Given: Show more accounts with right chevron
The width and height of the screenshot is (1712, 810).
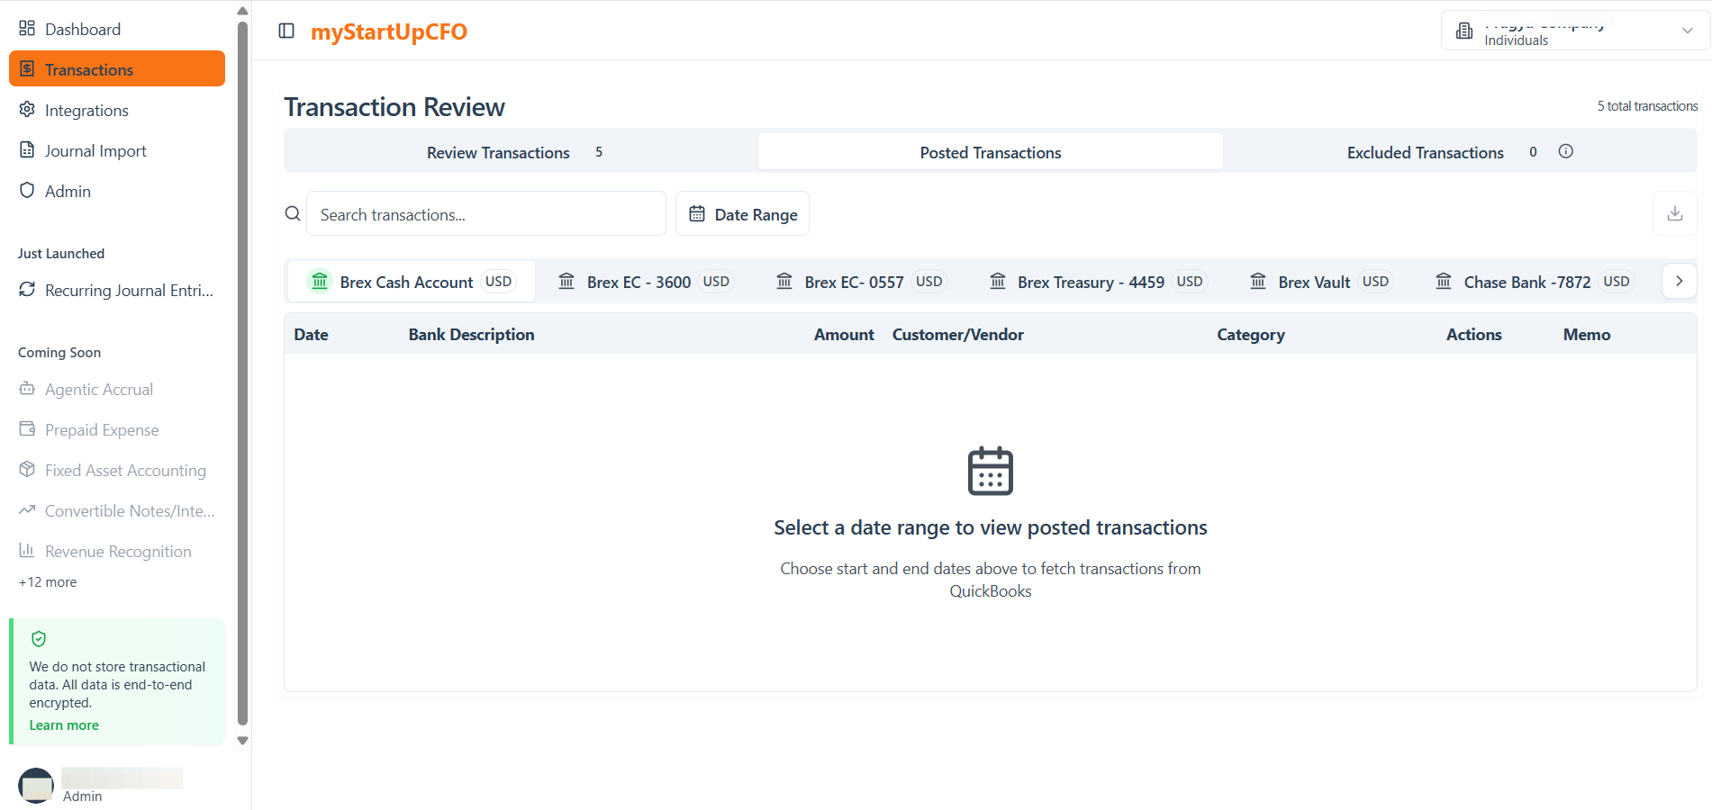Looking at the screenshot, I should (x=1680, y=281).
